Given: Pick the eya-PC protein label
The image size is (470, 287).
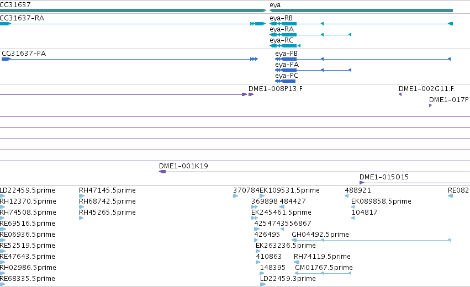Looking at the screenshot, I should (x=287, y=76).
